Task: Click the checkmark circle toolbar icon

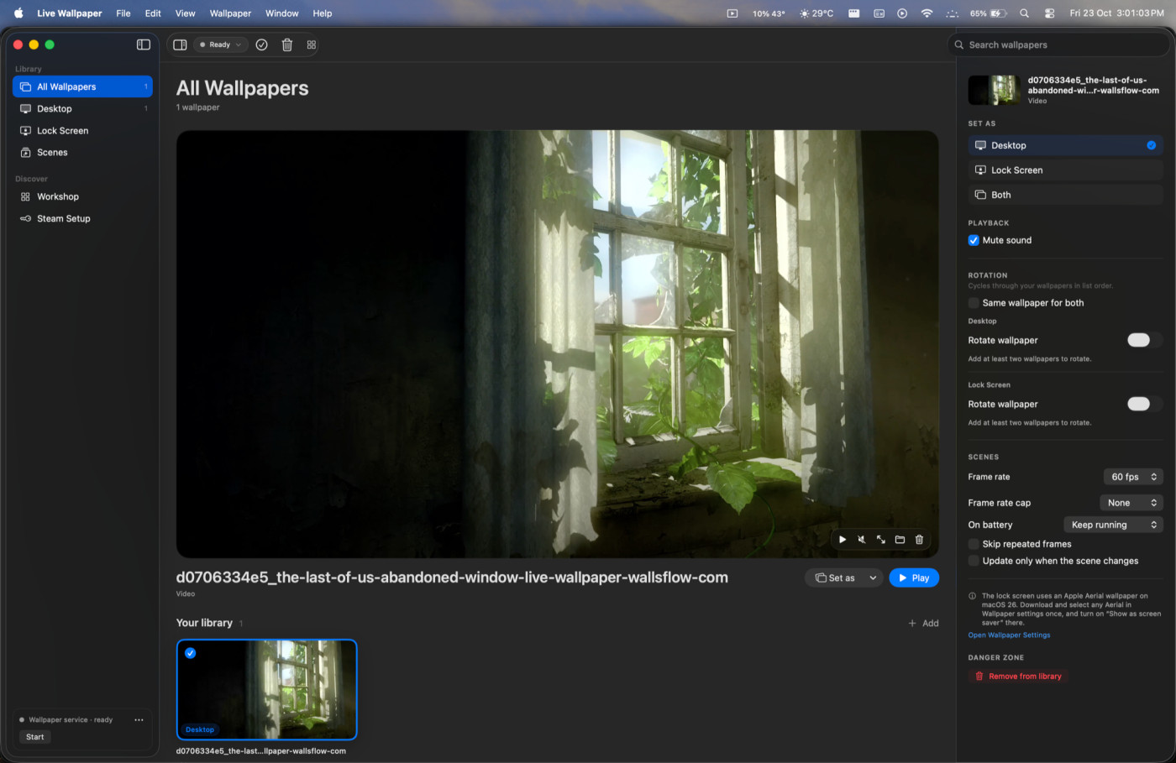Action: tap(262, 44)
